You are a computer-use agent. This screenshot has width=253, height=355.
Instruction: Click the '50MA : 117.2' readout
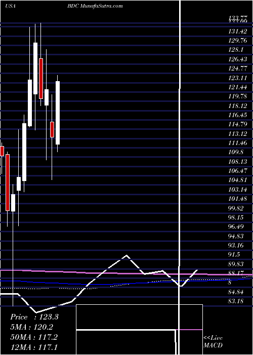[x=34, y=337]
